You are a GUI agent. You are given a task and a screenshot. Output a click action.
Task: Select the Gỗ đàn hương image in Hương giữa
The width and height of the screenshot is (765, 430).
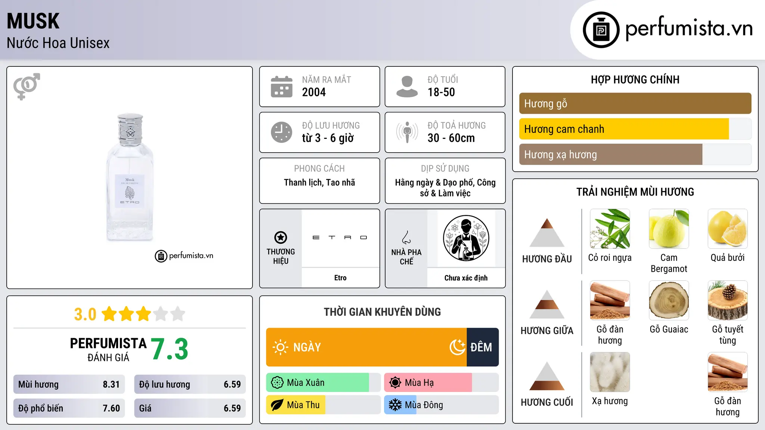[x=610, y=300]
